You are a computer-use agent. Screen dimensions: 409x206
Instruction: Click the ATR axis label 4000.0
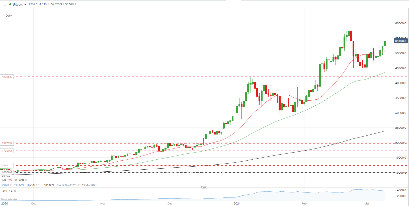(401, 190)
